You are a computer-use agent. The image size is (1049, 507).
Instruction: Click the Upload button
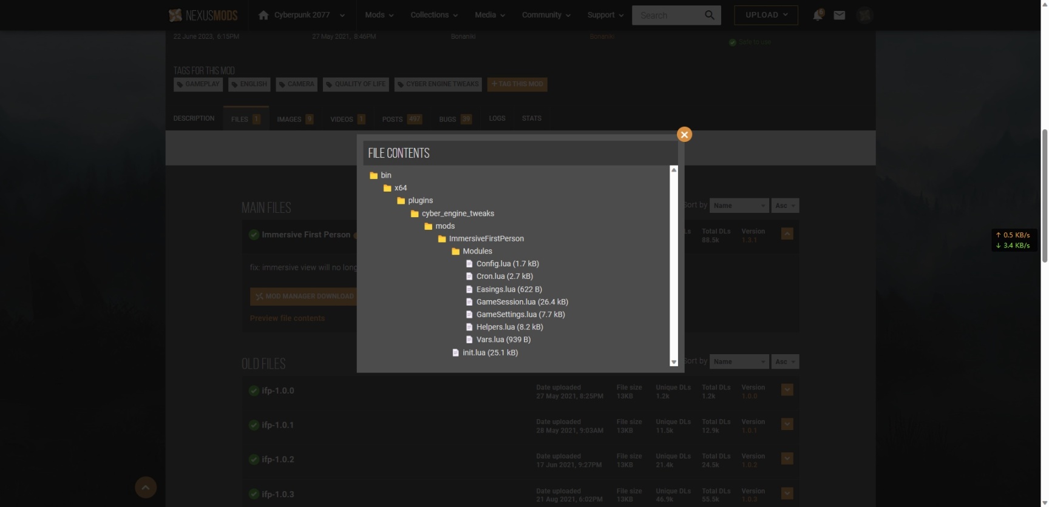(766, 15)
